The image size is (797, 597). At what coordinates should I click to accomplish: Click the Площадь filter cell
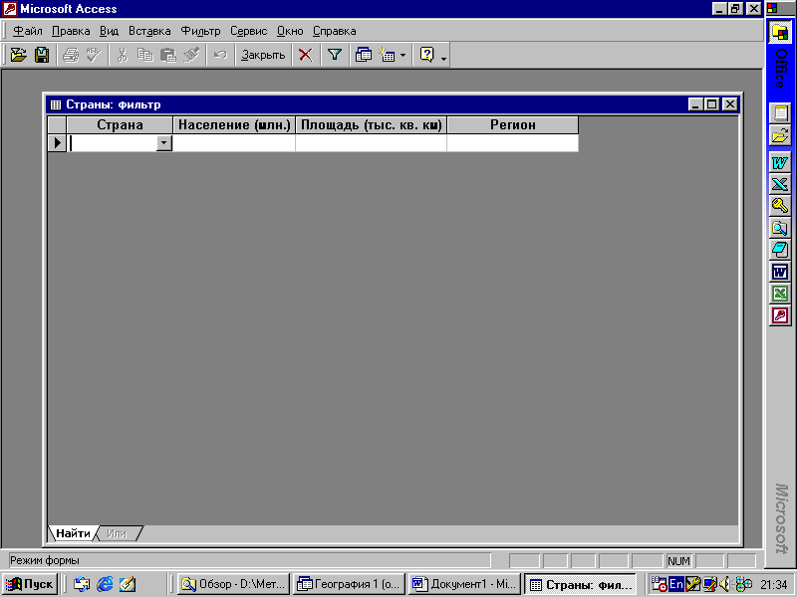click(x=371, y=143)
